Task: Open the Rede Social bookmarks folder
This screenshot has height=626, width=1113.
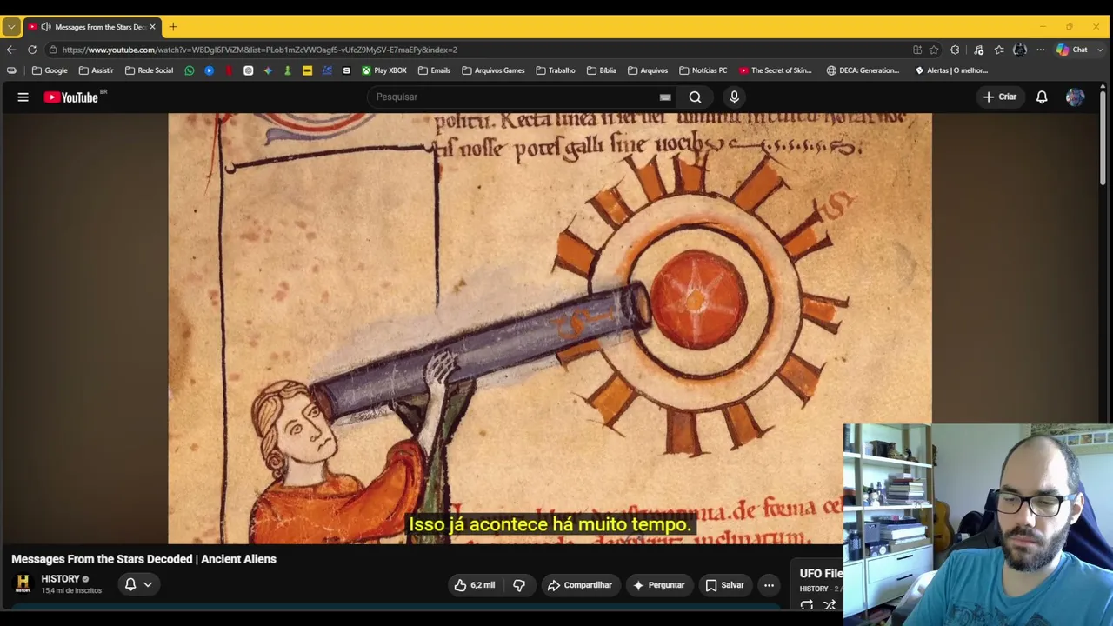Action: [x=149, y=70]
